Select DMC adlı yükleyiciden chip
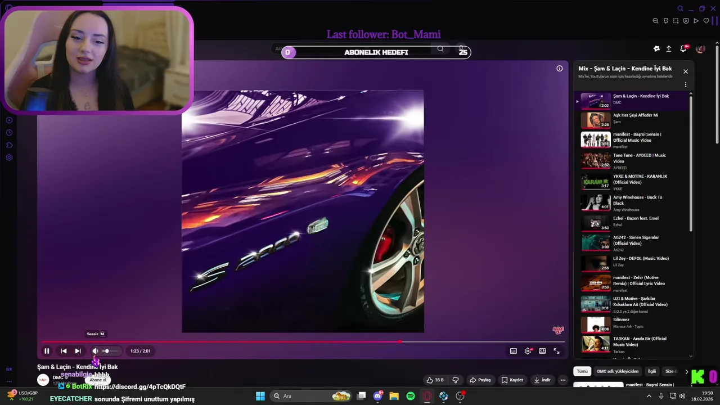Screen dimensions: 720x405 click(618, 371)
